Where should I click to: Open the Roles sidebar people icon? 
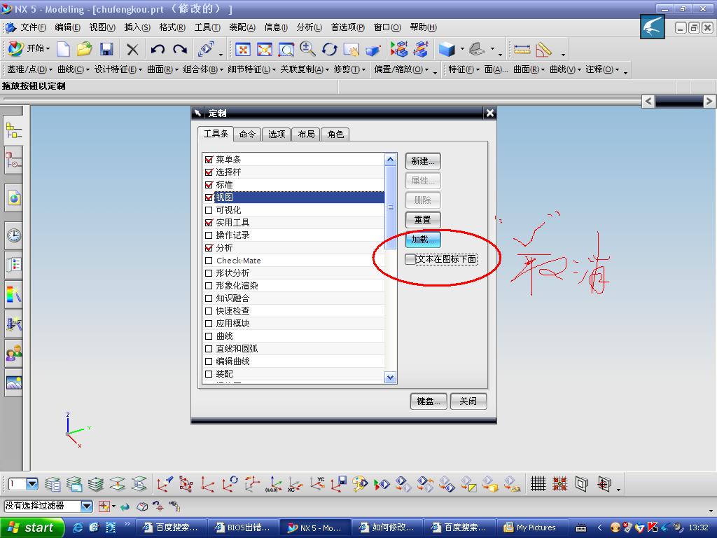pyautogui.click(x=14, y=353)
